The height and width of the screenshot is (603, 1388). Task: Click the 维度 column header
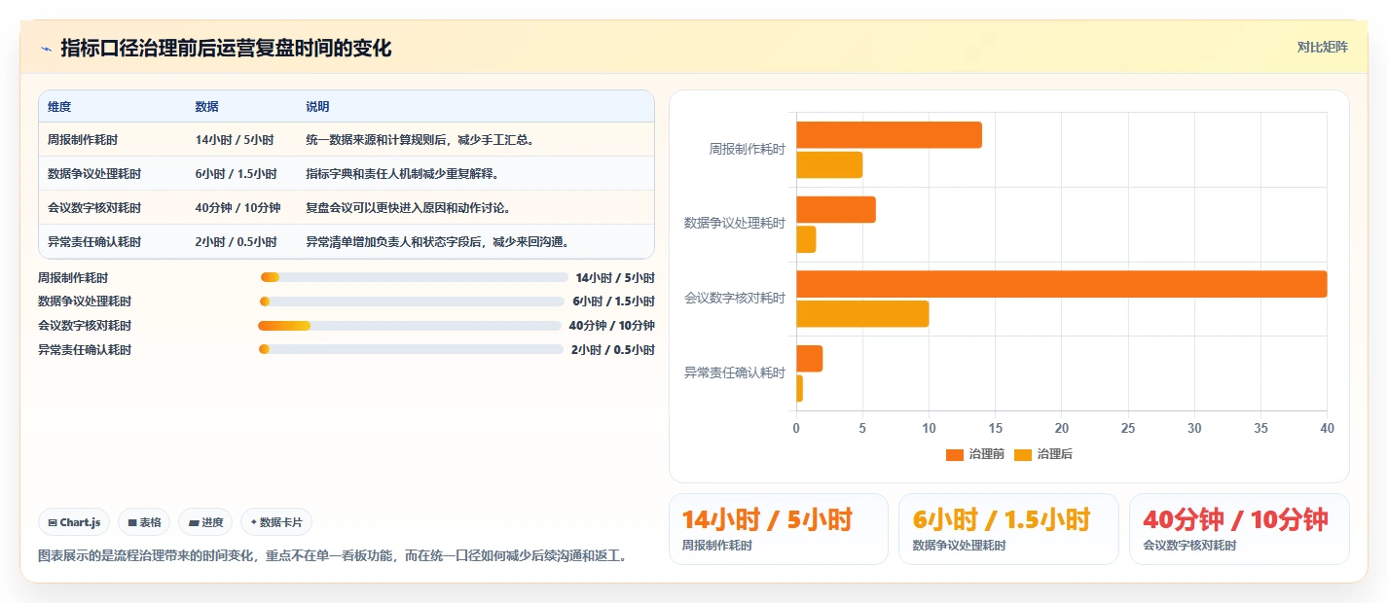[59, 107]
